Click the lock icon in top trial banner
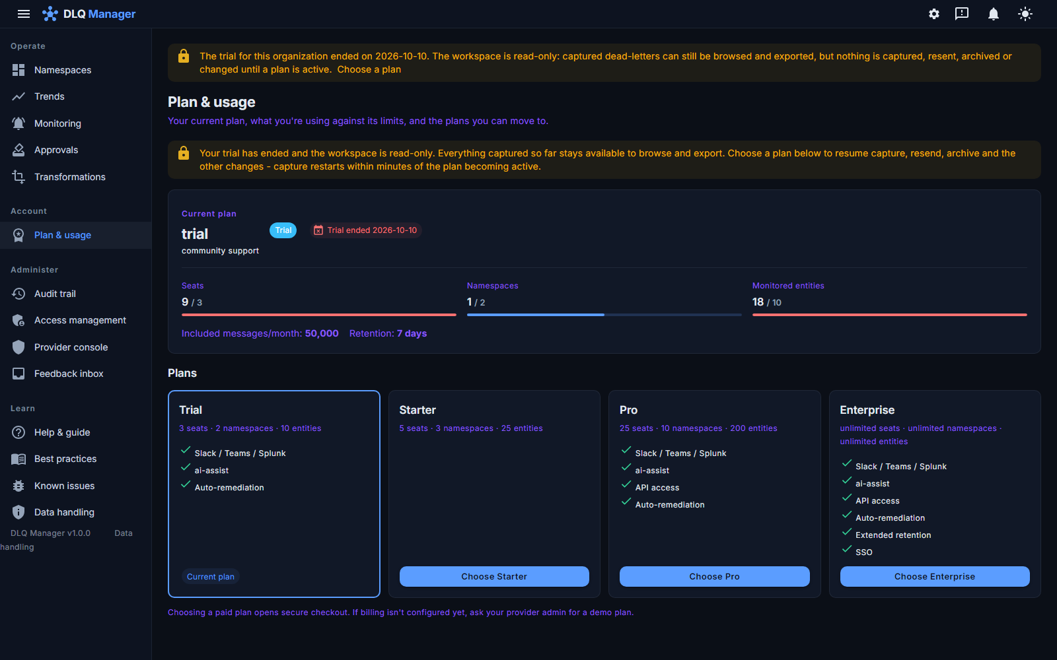The image size is (1057, 660). click(184, 56)
